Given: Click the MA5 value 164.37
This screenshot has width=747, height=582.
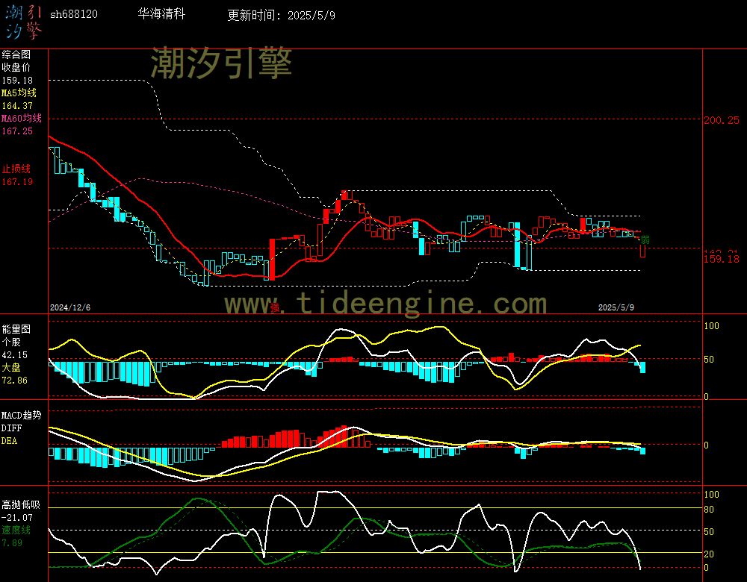Looking at the screenshot, I should (x=17, y=106).
